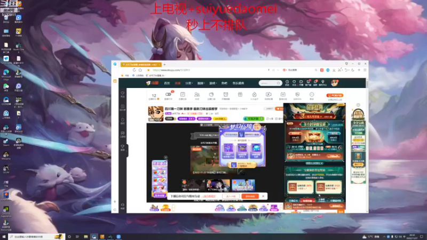Toggle browser night mode moon icon
The height and width of the screenshot is (240, 427).
(353, 70)
